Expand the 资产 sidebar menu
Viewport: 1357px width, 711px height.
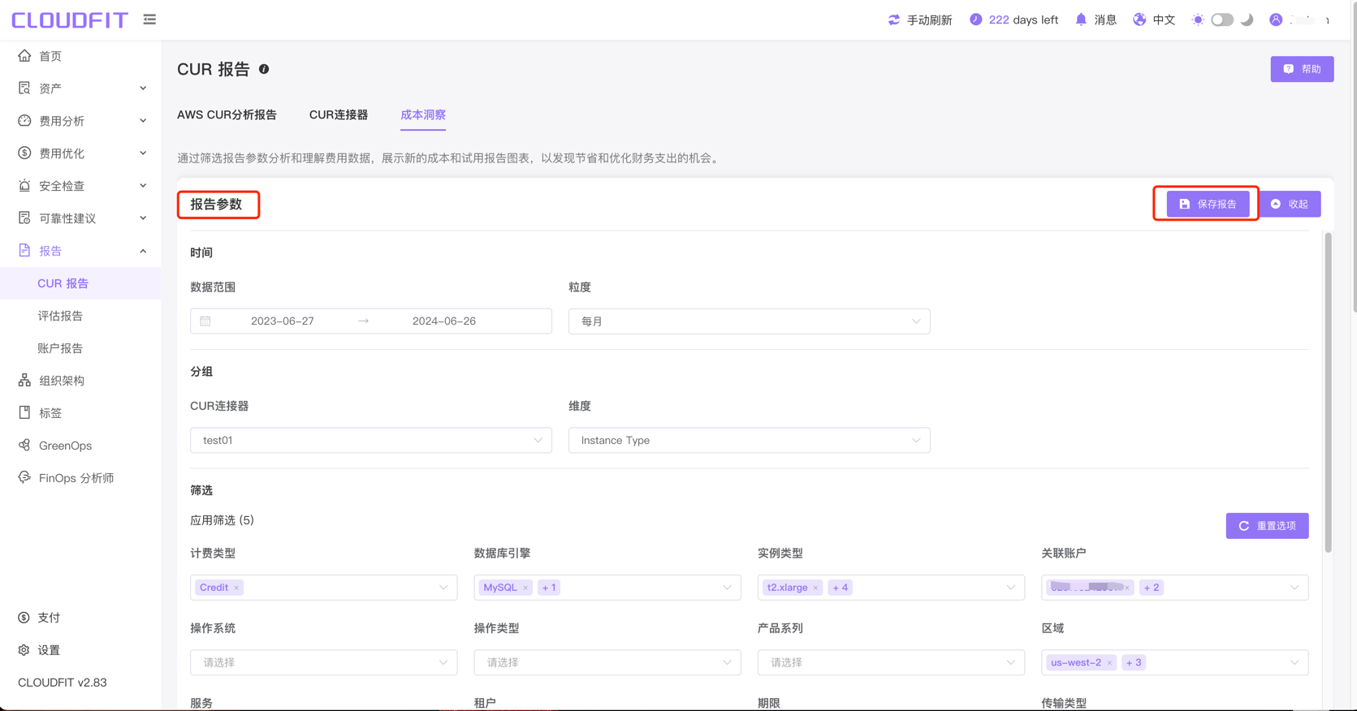click(143, 88)
